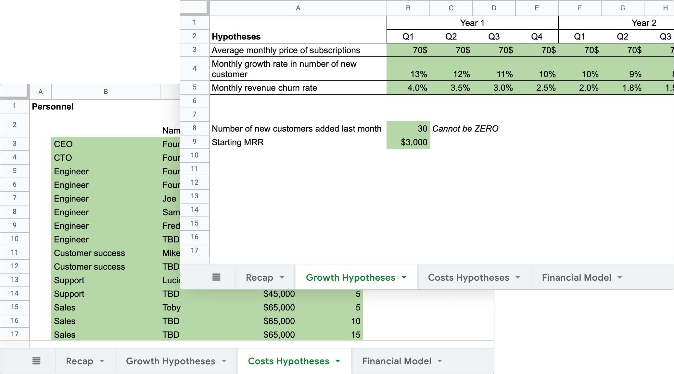Expand Financial Model tab arrow, bottom sheet

click(440, 361)
